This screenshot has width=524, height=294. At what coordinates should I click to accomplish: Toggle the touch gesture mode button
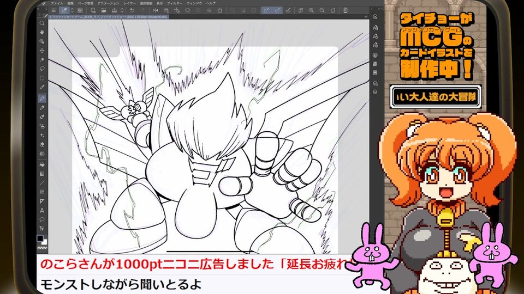coord(64,10)
